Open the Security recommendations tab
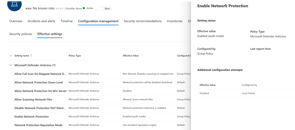 [x=142, y=21]
